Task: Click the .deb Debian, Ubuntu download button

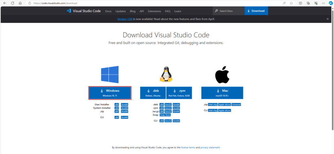Action: [153, 93]
